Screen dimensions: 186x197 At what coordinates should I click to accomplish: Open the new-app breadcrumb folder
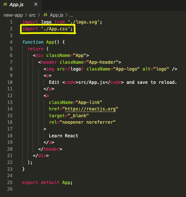point(13,15)
